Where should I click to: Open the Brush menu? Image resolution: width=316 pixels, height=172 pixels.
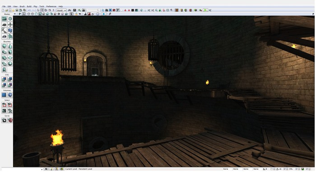tap(22, 6)
